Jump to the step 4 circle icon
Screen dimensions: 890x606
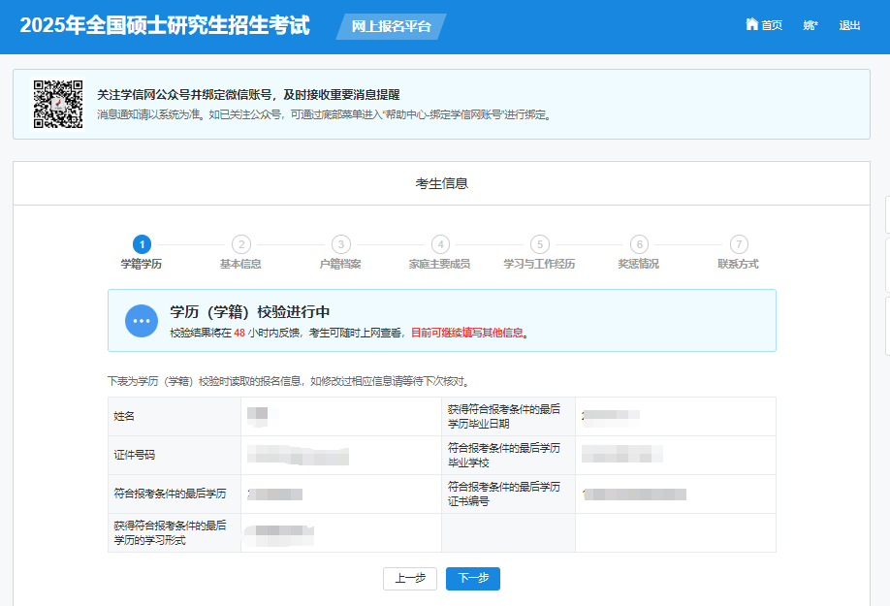(x=440, y=244)
